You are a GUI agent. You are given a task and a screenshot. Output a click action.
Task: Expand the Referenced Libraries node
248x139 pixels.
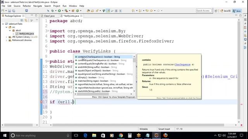6,40
